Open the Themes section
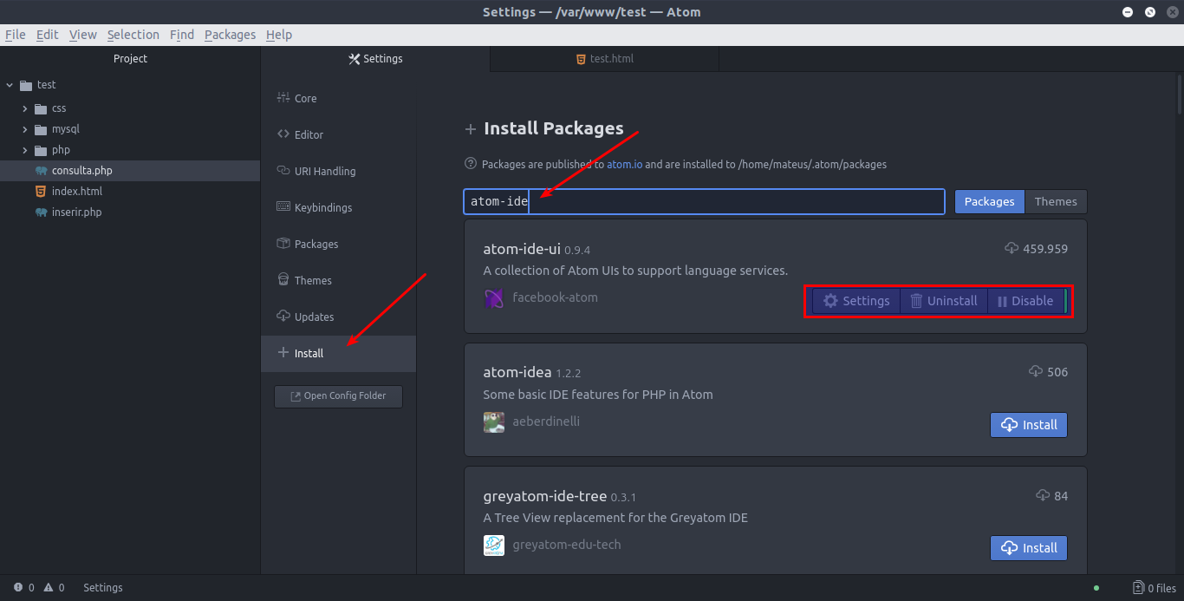 338,280
